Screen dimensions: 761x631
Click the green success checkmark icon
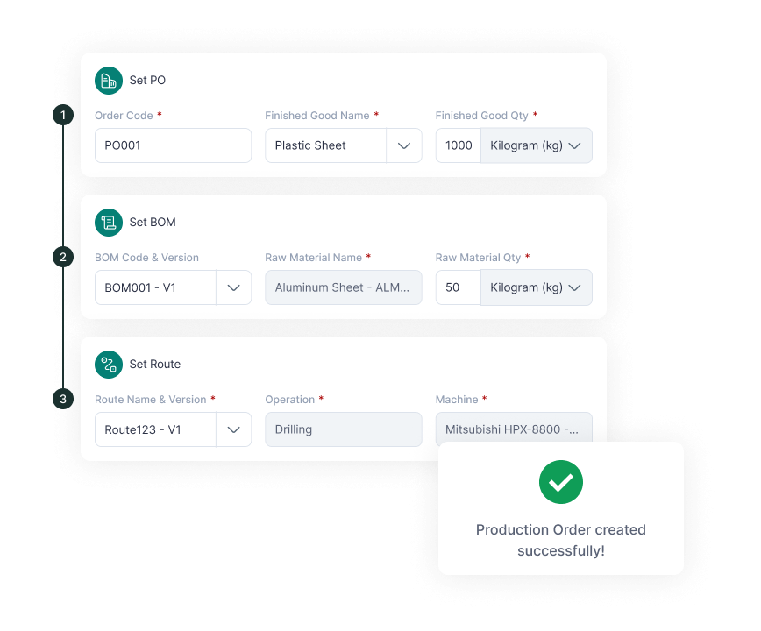(x=561, y=481)
